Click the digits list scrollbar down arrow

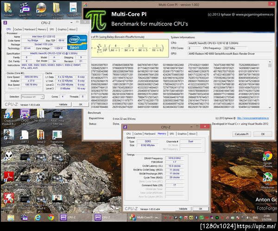click(270, 107)
